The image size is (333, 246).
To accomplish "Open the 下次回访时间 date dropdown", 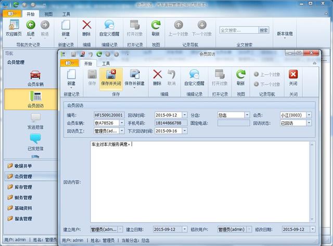I will point(185,131).
